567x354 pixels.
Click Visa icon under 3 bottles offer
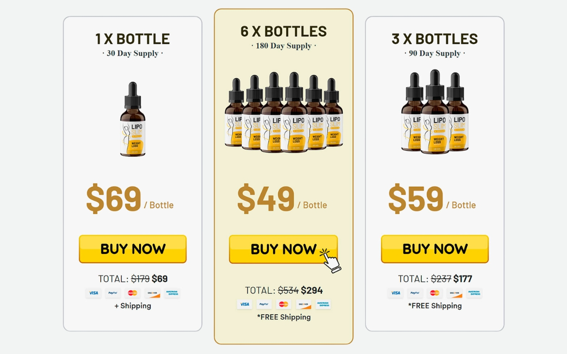tap(396, 293)
